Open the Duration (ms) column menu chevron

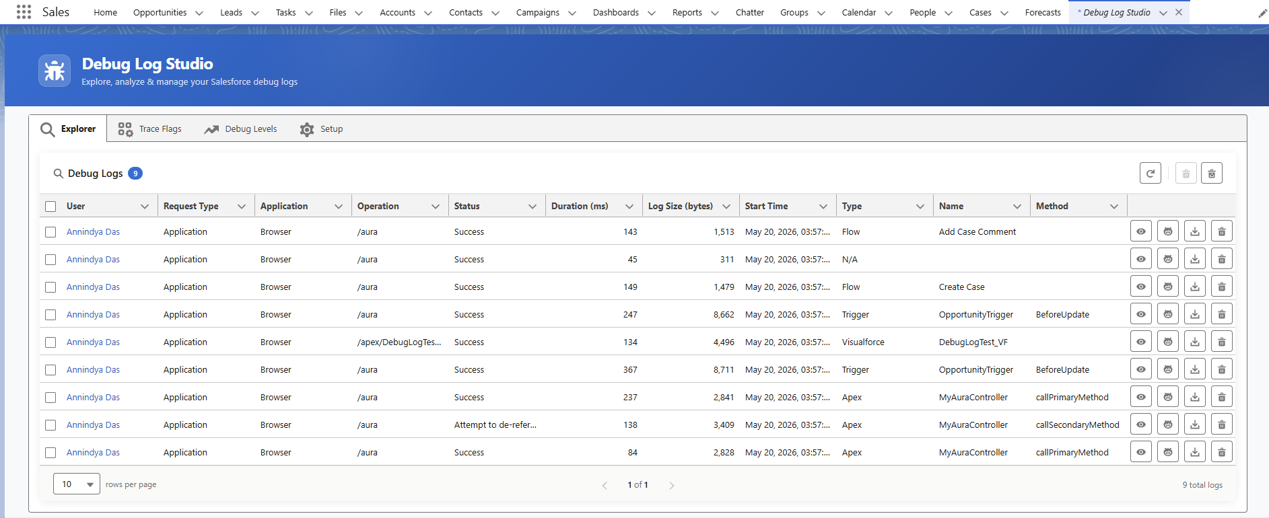pyautogui.click(x=629, y=207)
